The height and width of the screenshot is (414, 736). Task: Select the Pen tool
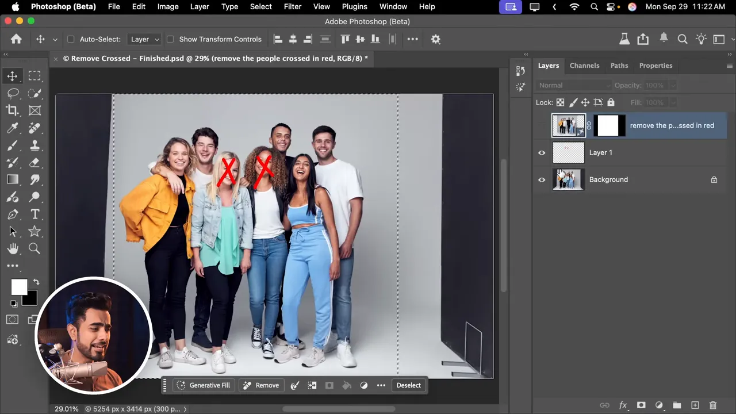[x=13, y=214]
